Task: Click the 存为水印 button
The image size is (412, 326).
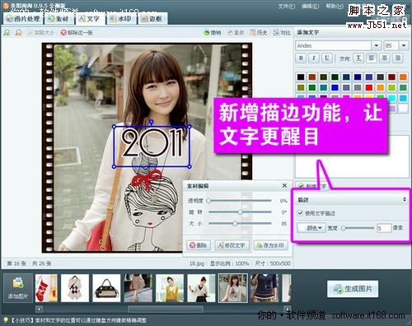Action: pos(270,245)
